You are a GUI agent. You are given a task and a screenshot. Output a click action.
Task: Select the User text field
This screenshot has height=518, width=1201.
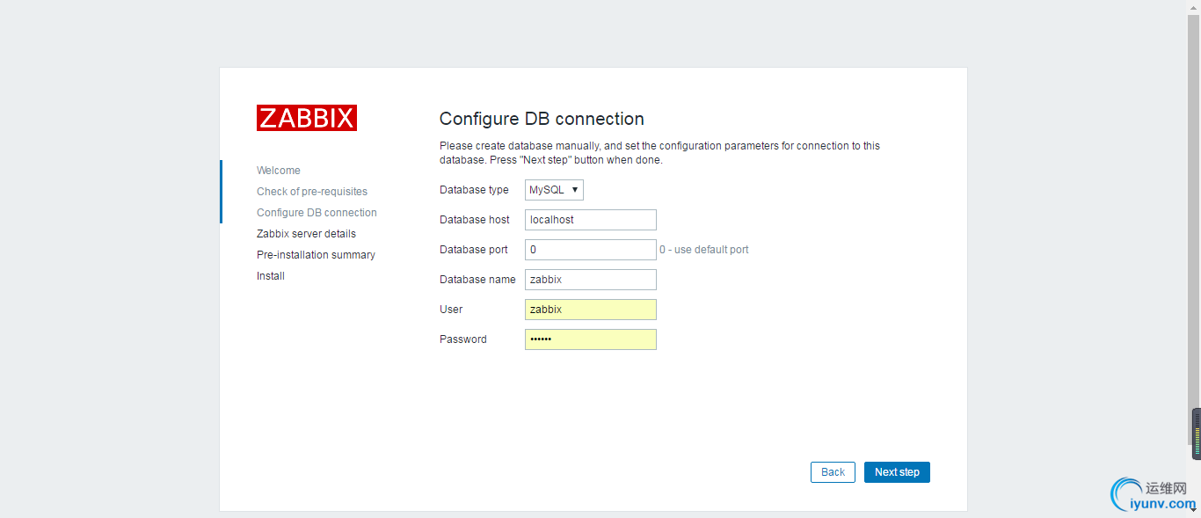pyautogui.click(x=590, y=310)
